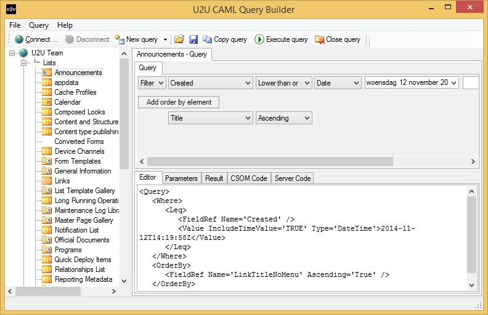Click the U2U app logo icon

click(x=11, y=9)
